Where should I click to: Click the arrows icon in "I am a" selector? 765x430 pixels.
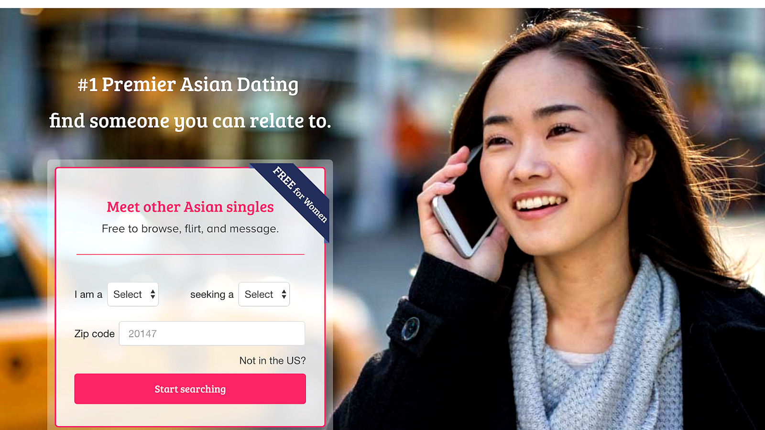[153, 294]
